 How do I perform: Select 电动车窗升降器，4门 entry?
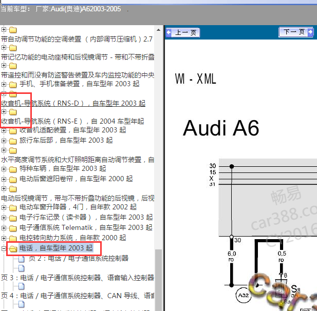coord(78,207)
